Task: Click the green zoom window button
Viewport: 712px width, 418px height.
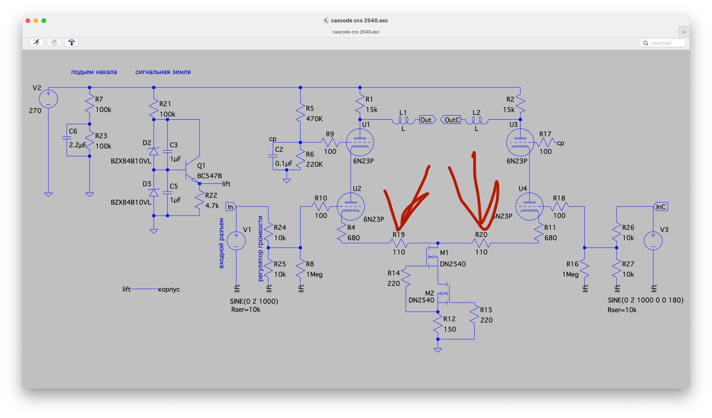Action: coord(44,21)
